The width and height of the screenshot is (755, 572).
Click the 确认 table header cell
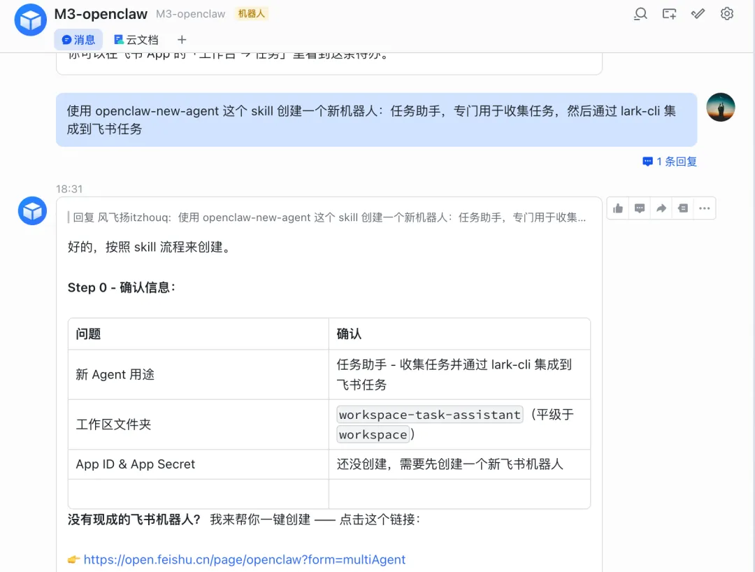pos(459,334)
